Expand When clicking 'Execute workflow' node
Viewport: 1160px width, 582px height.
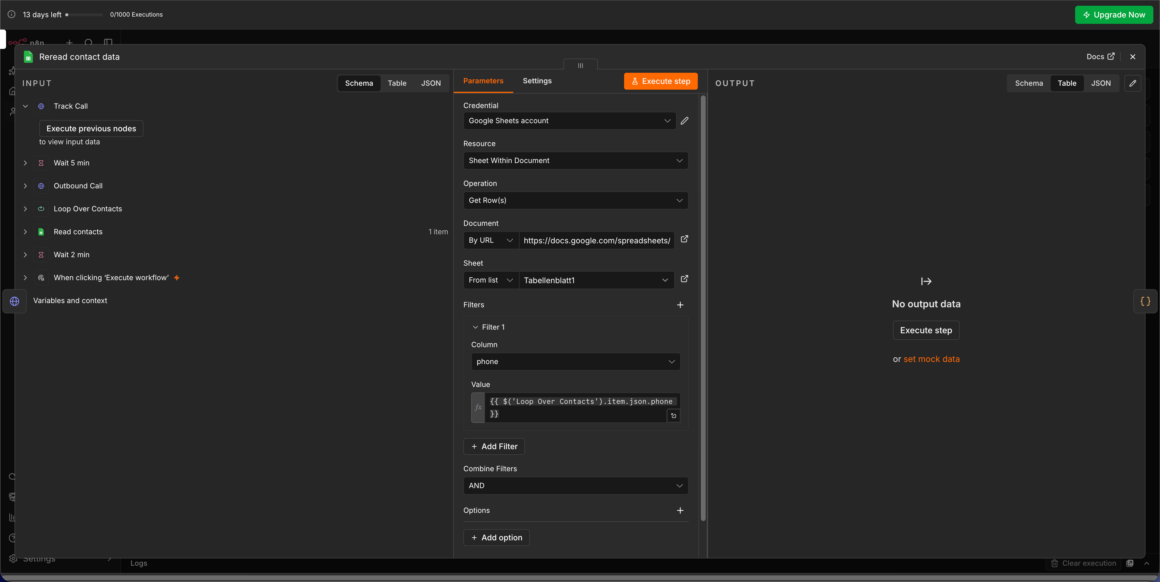pos(25,278)
